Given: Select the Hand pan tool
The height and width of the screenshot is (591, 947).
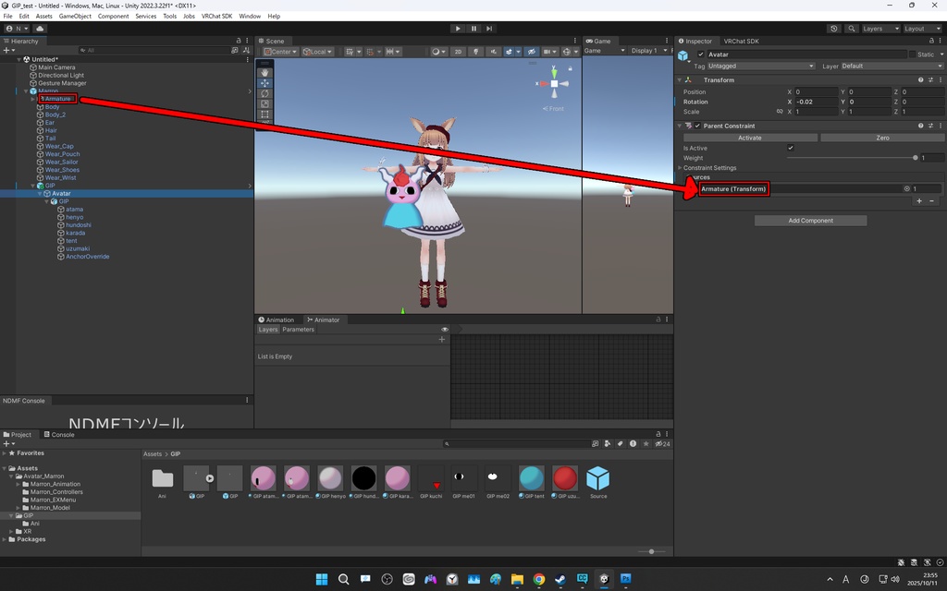Looking at the screenshot, I should click(264, 71).
